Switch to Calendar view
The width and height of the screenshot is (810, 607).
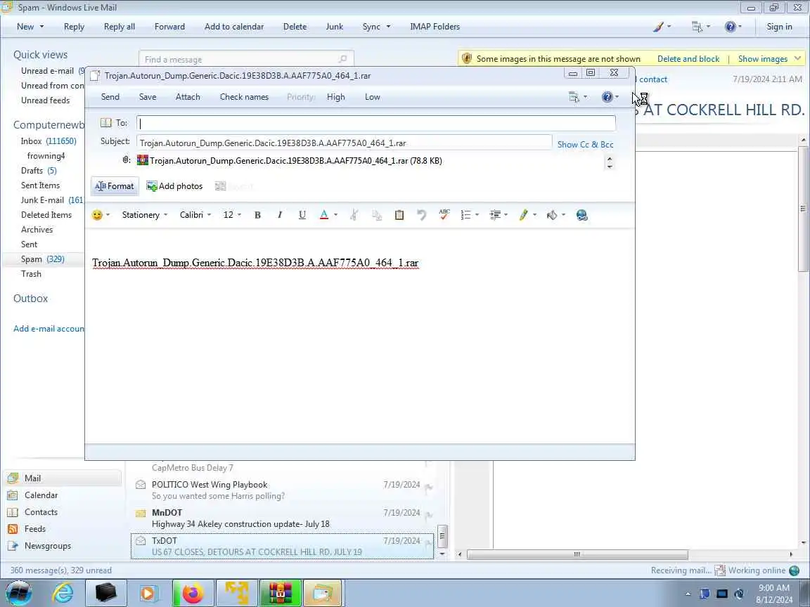point(41,495)
